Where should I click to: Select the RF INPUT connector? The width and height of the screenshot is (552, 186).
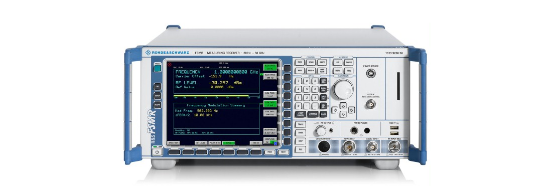click(x=394, y=146)
